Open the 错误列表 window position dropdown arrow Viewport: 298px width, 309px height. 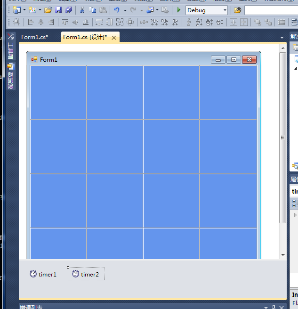(x=266, y=308)
